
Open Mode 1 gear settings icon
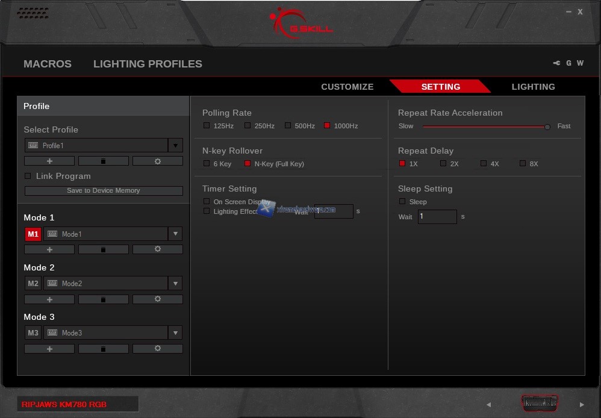pyautogui.click(x=158, y=249)
